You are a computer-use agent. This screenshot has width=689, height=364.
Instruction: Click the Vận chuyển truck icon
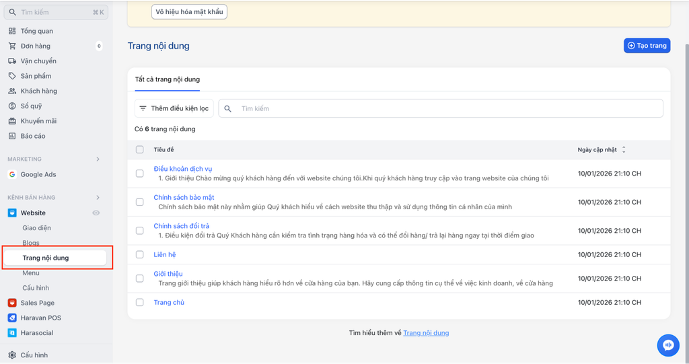pyautogui.click(x=12, y=61)
